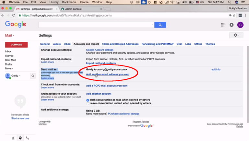This screenshot has width=249, height=141.
Task: Click the battery icon in menu bar
Action: coord(191,2)
